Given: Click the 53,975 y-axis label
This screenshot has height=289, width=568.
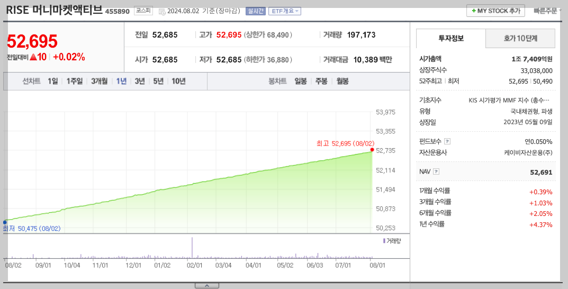Looking at the screenshot, I should pos(385,112).
